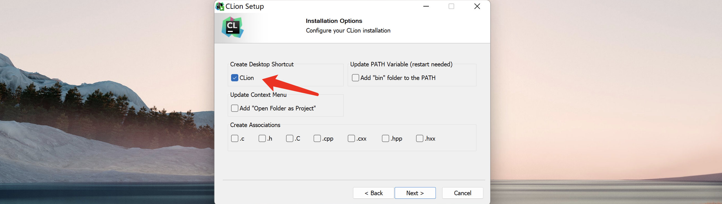This screenshot has height=204, width=722.
Task: Click the CLion Setup title text
Action: click(x=245, y=6)
